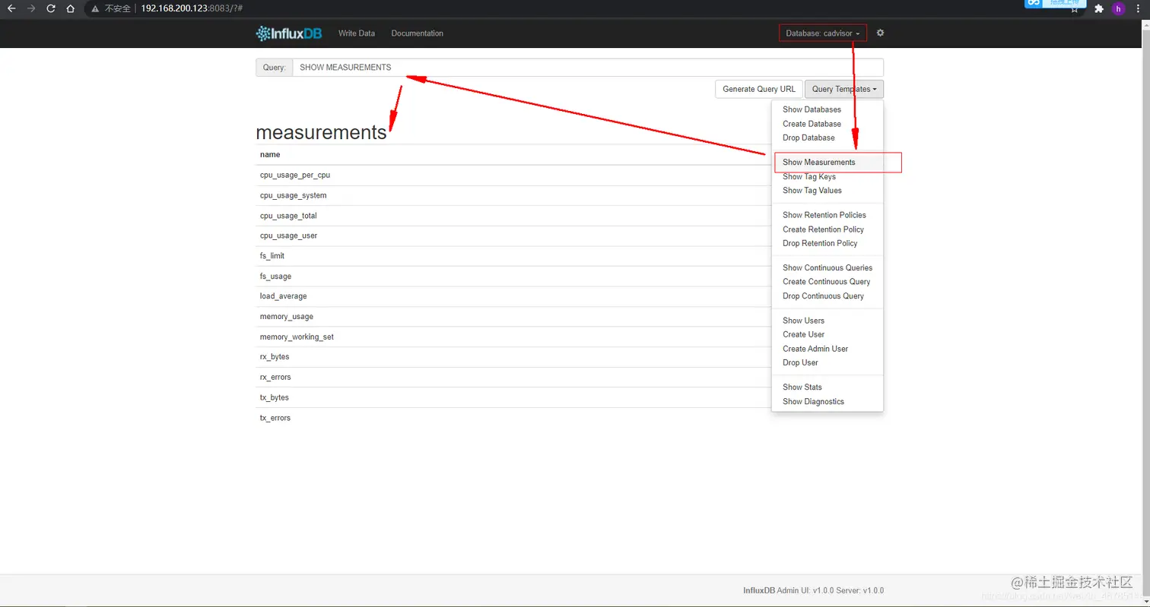Viewport: 1150px width, 607px height.
Task: Toggle the Query Templates dropdown
Action: 844,89
